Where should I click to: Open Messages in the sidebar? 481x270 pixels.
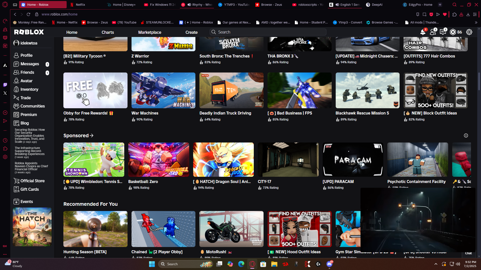tap(30, 64)
